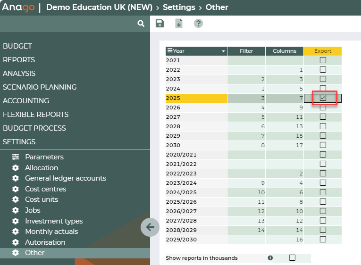Viewport: 361px width, 265px height.
Task: Tick the Export checkbox for year 2022
Action: click(323, 70)
